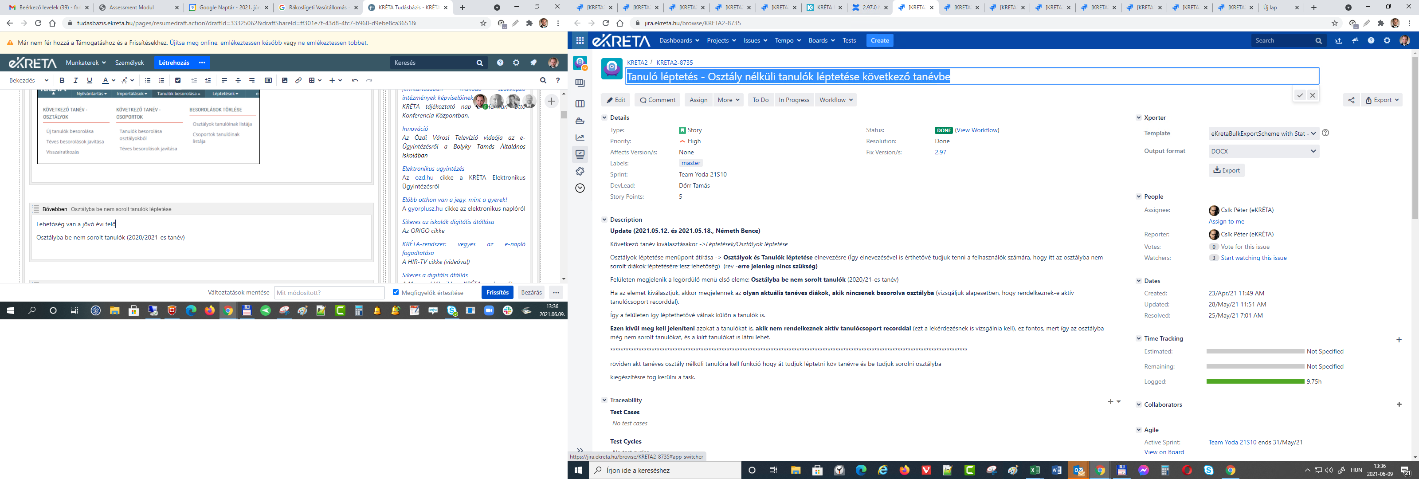The width and height of the screenshot is (1419, 479).
Task: Toggle Megfigyelők értesítése checkbox
Action: 396,292
